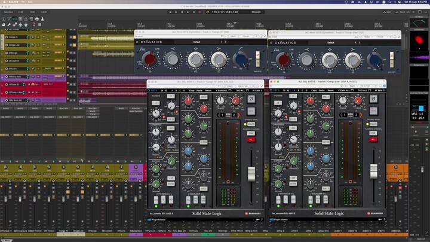Click the ONE button in Conga Low SSL
The width and height of the screenshot is (430, 242).
click(x=373, y=133)
